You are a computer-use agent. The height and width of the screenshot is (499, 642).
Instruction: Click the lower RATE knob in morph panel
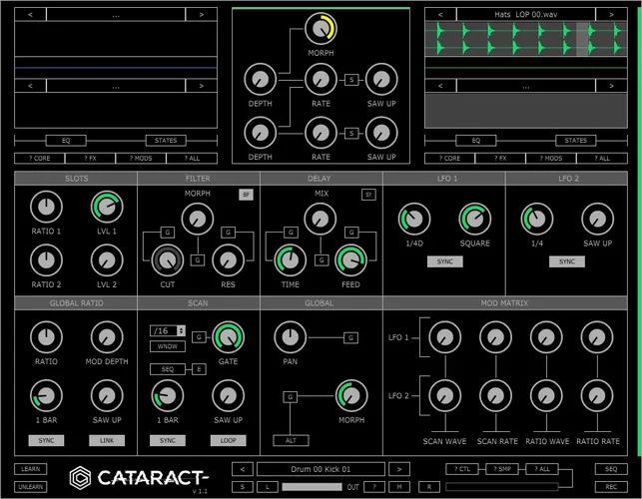pos(321,133)
